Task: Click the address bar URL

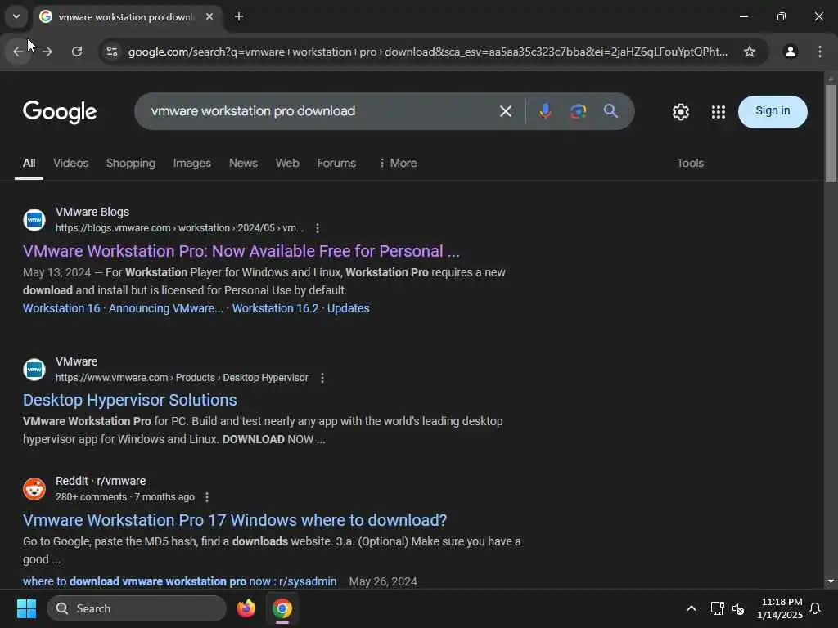Action: point(427,52)
